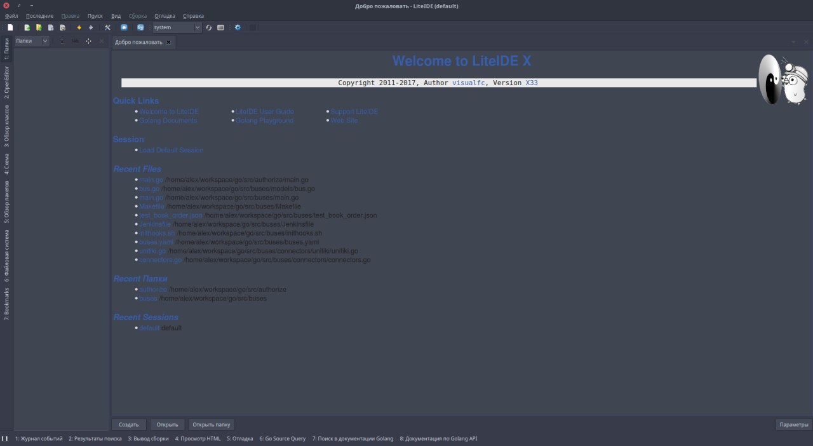Click the Параметры button
Screen dimensions: 813x446
pos(794,424)
